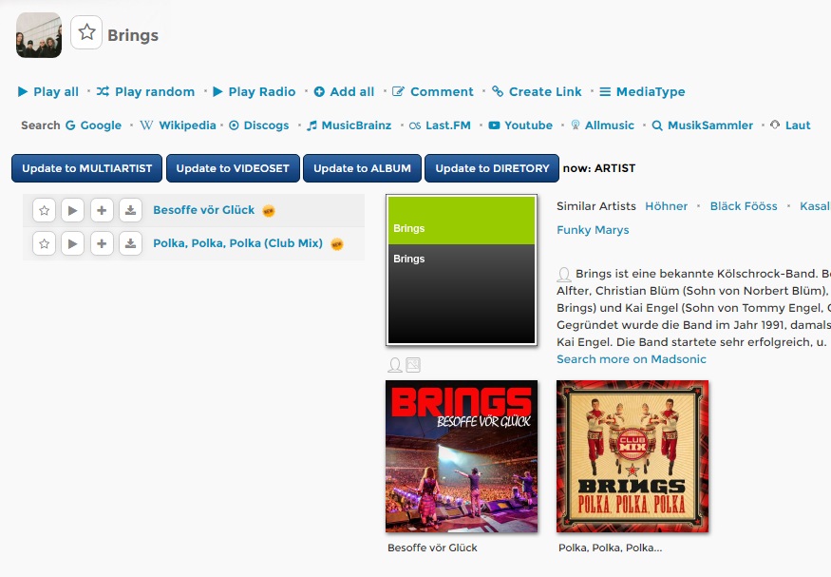Image resolution: width=831 pixels, height=577 pixels.
Task: Open the Last.FM search link
Action: 440,125
